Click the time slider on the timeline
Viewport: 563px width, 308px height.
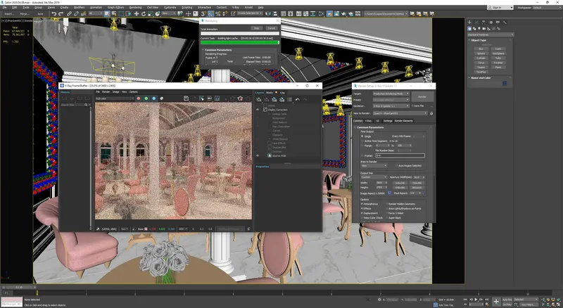[x=19, y=287]
